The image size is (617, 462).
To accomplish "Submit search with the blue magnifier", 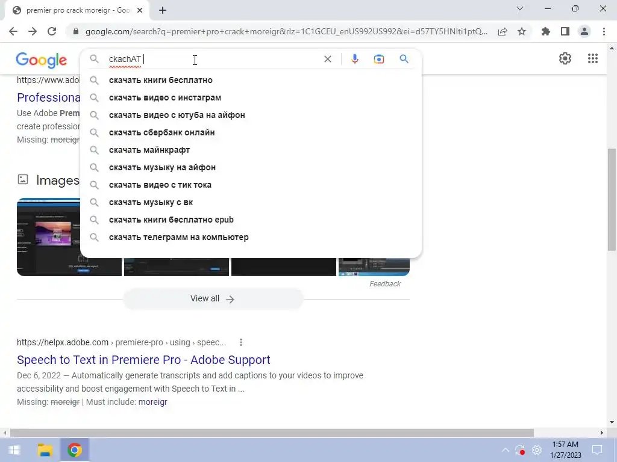I will (x=404, y=59).
